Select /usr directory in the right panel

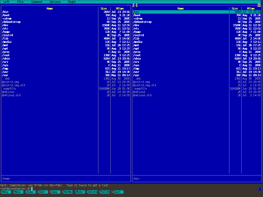point(136,72)
